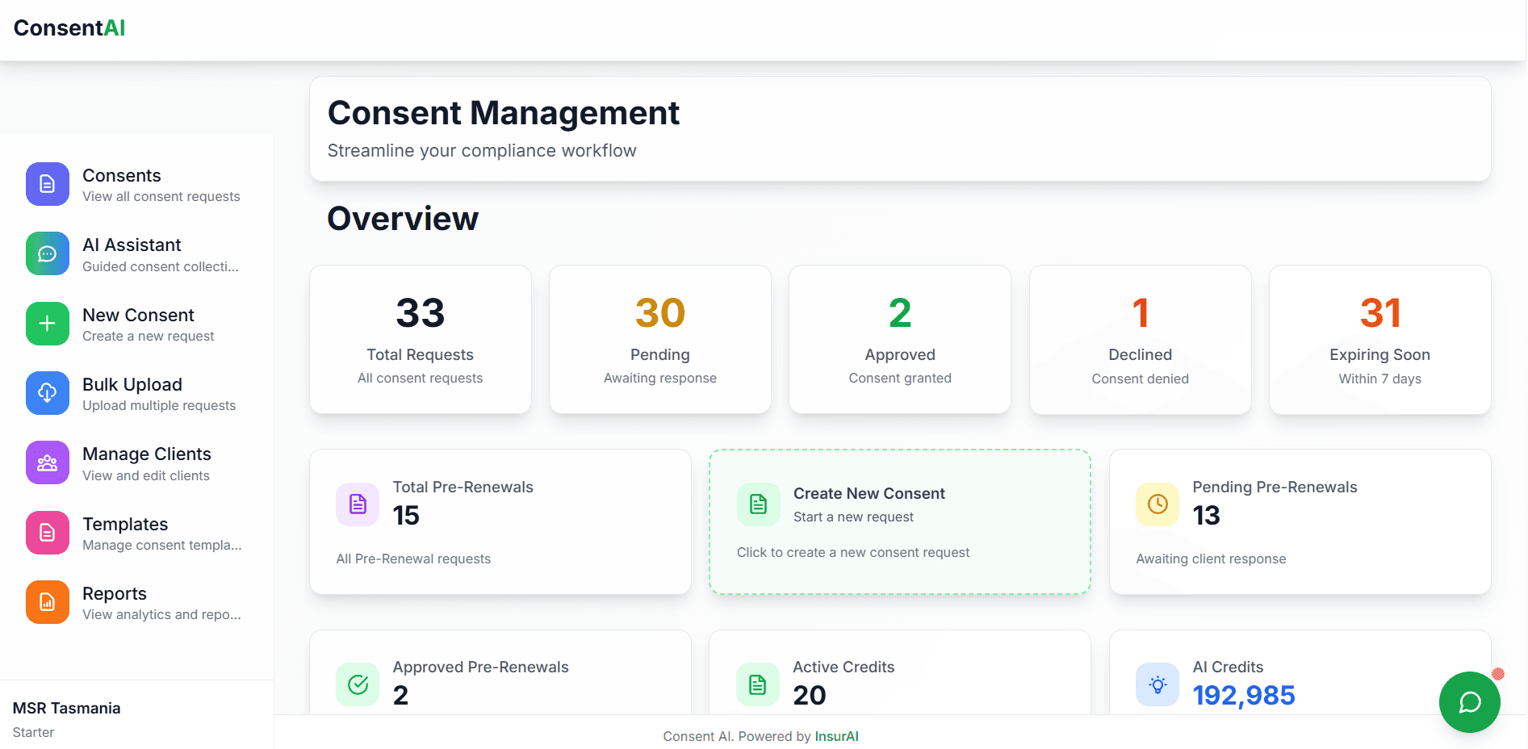Select the Pending requests card
The height and width of the screenshot is (749, 1528).
[x=659, y=339]
